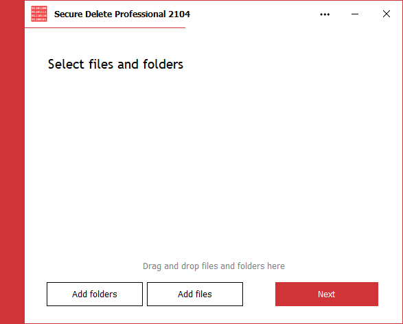This screenshot has height=324, width=403.
Task: Click the X icon in the title bar
Action: coord(387,14)
